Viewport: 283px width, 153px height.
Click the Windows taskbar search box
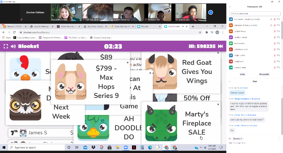(x=37, y=148)
